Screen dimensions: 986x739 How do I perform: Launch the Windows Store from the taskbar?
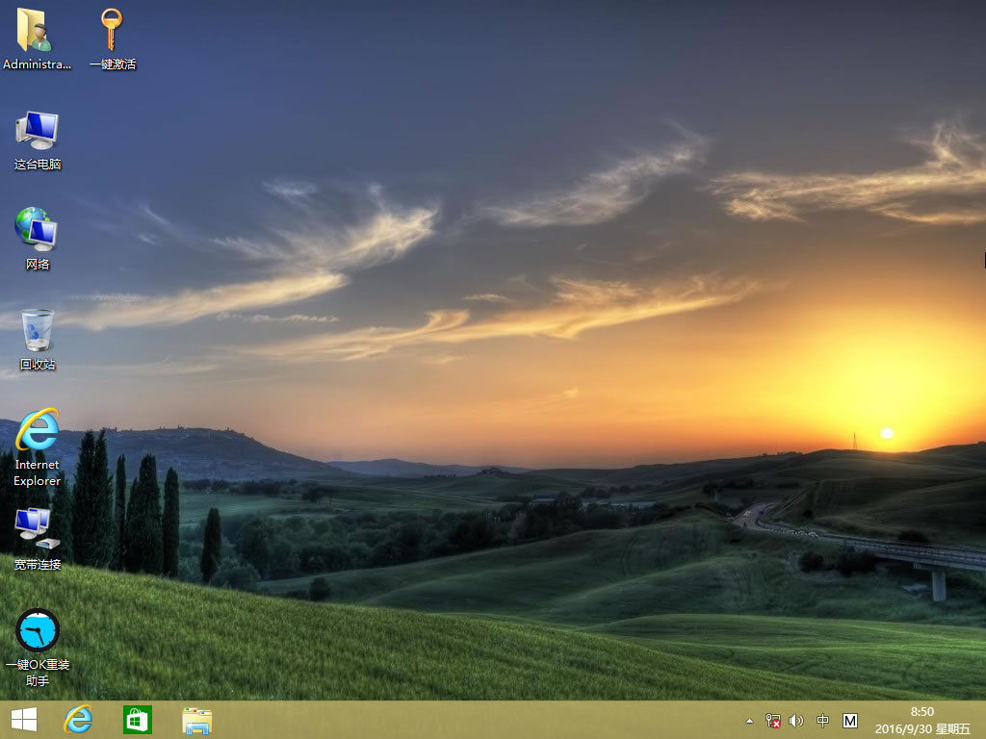[x=137, y=719]
